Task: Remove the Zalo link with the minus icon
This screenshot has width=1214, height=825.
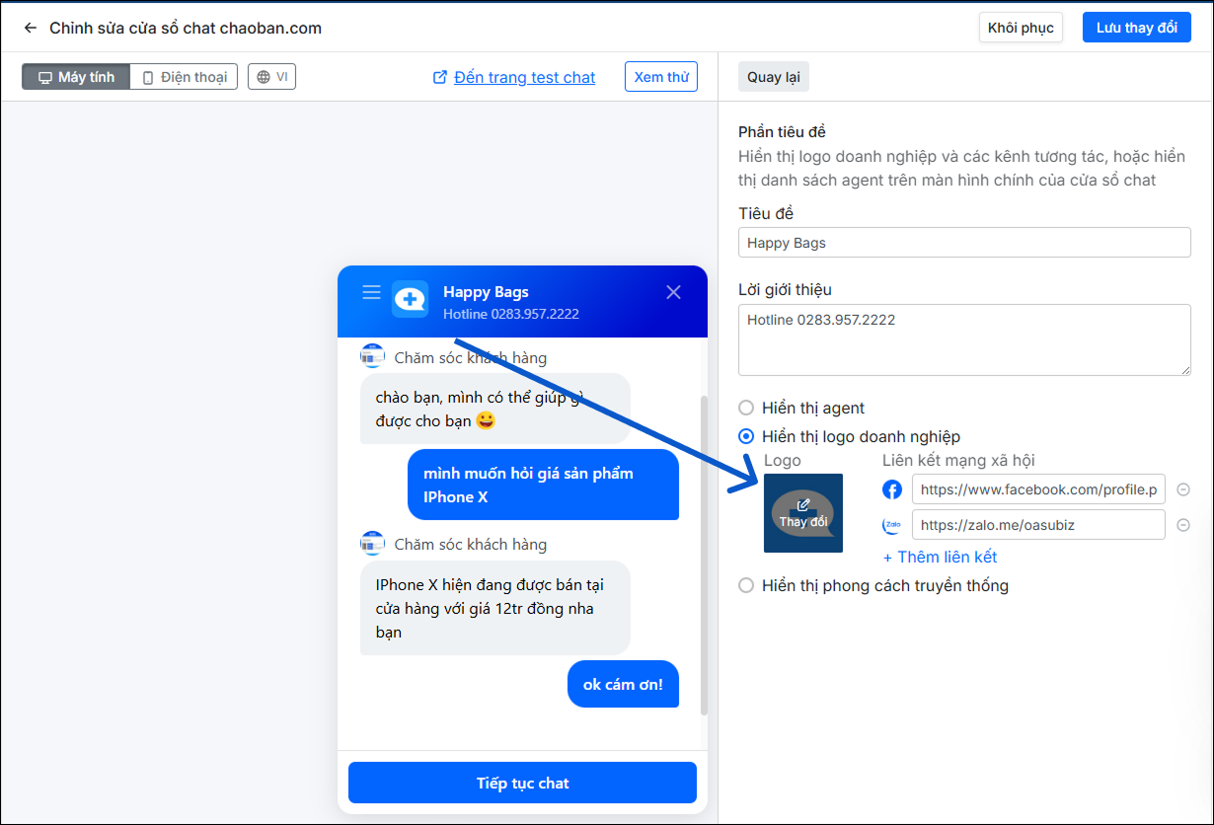Action: pos(1183,525)
